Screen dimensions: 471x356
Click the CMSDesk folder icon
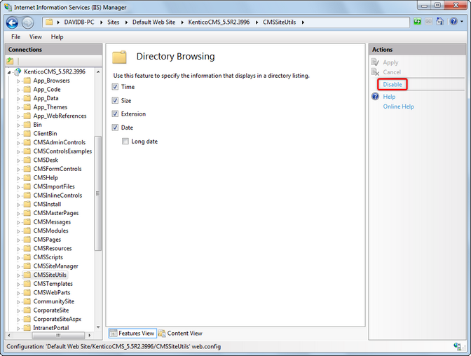pyautogui.click(x=27, y=160)
